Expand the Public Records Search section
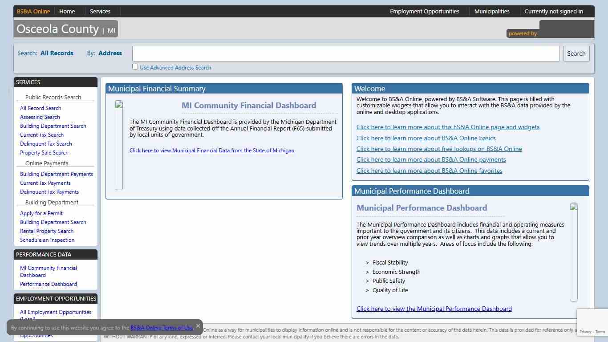Screen dimensions: 608x342 53,97
